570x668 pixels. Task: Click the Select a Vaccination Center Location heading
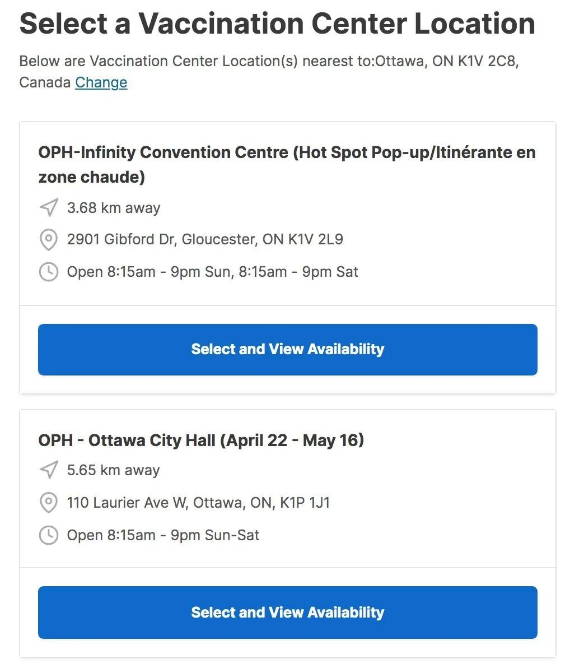point(277,24)
